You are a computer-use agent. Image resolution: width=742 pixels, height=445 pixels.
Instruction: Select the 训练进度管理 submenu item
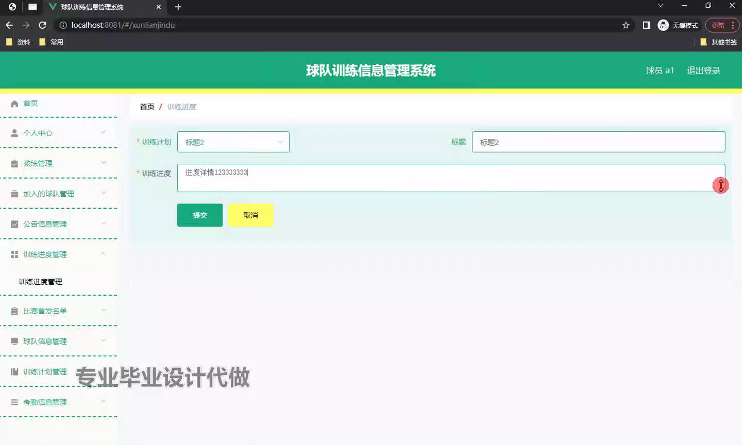pyautogui.click(x=40, y=282)
